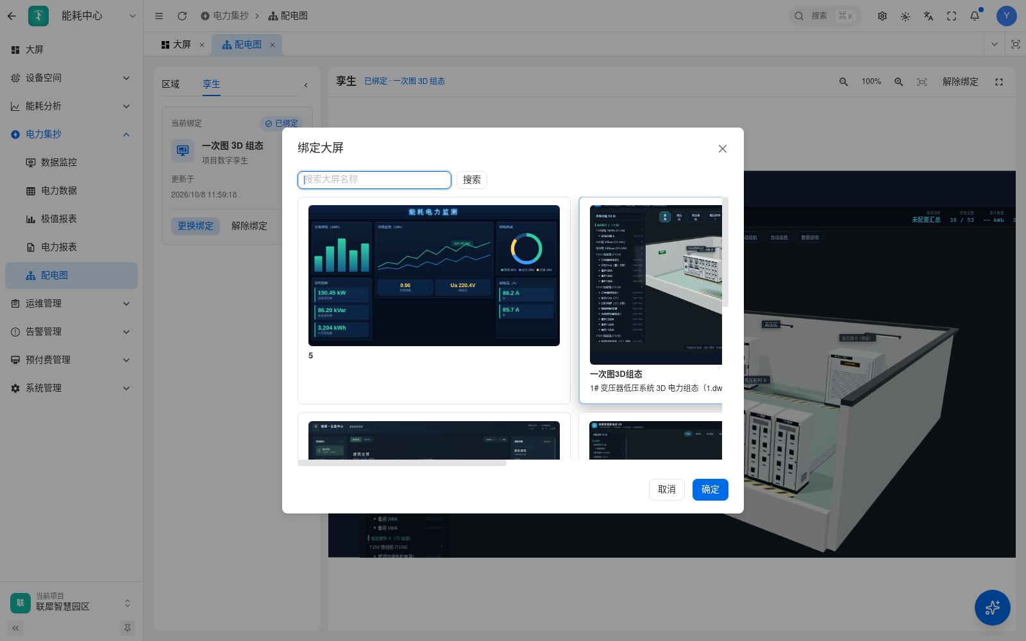This screenshot has height=641, width=1026.
Task: Click 取消 to cancel binding
Action: pos(667,490)
